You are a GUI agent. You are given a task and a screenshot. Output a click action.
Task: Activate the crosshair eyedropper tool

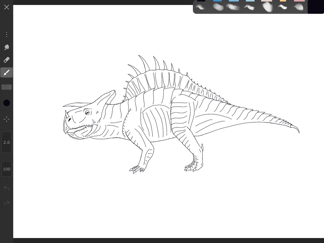click(7, 119)
